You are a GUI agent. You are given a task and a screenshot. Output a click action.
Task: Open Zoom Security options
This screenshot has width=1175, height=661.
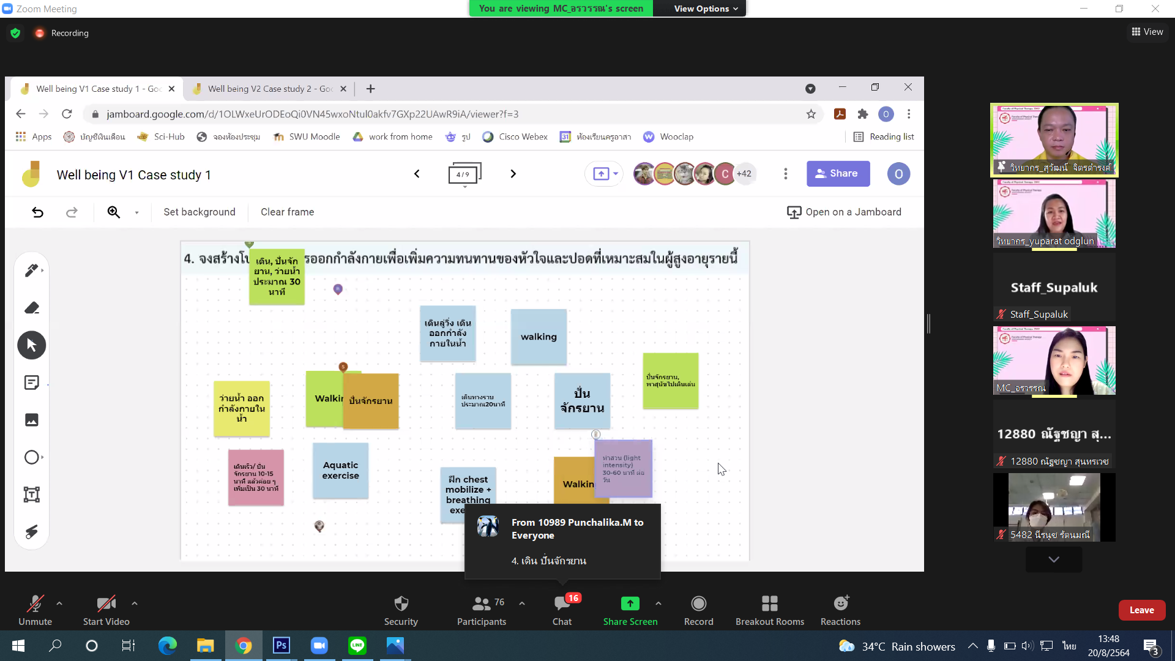click(x=401, y=610)
